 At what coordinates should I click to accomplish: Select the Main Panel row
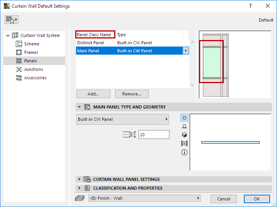tap(132, 51)
